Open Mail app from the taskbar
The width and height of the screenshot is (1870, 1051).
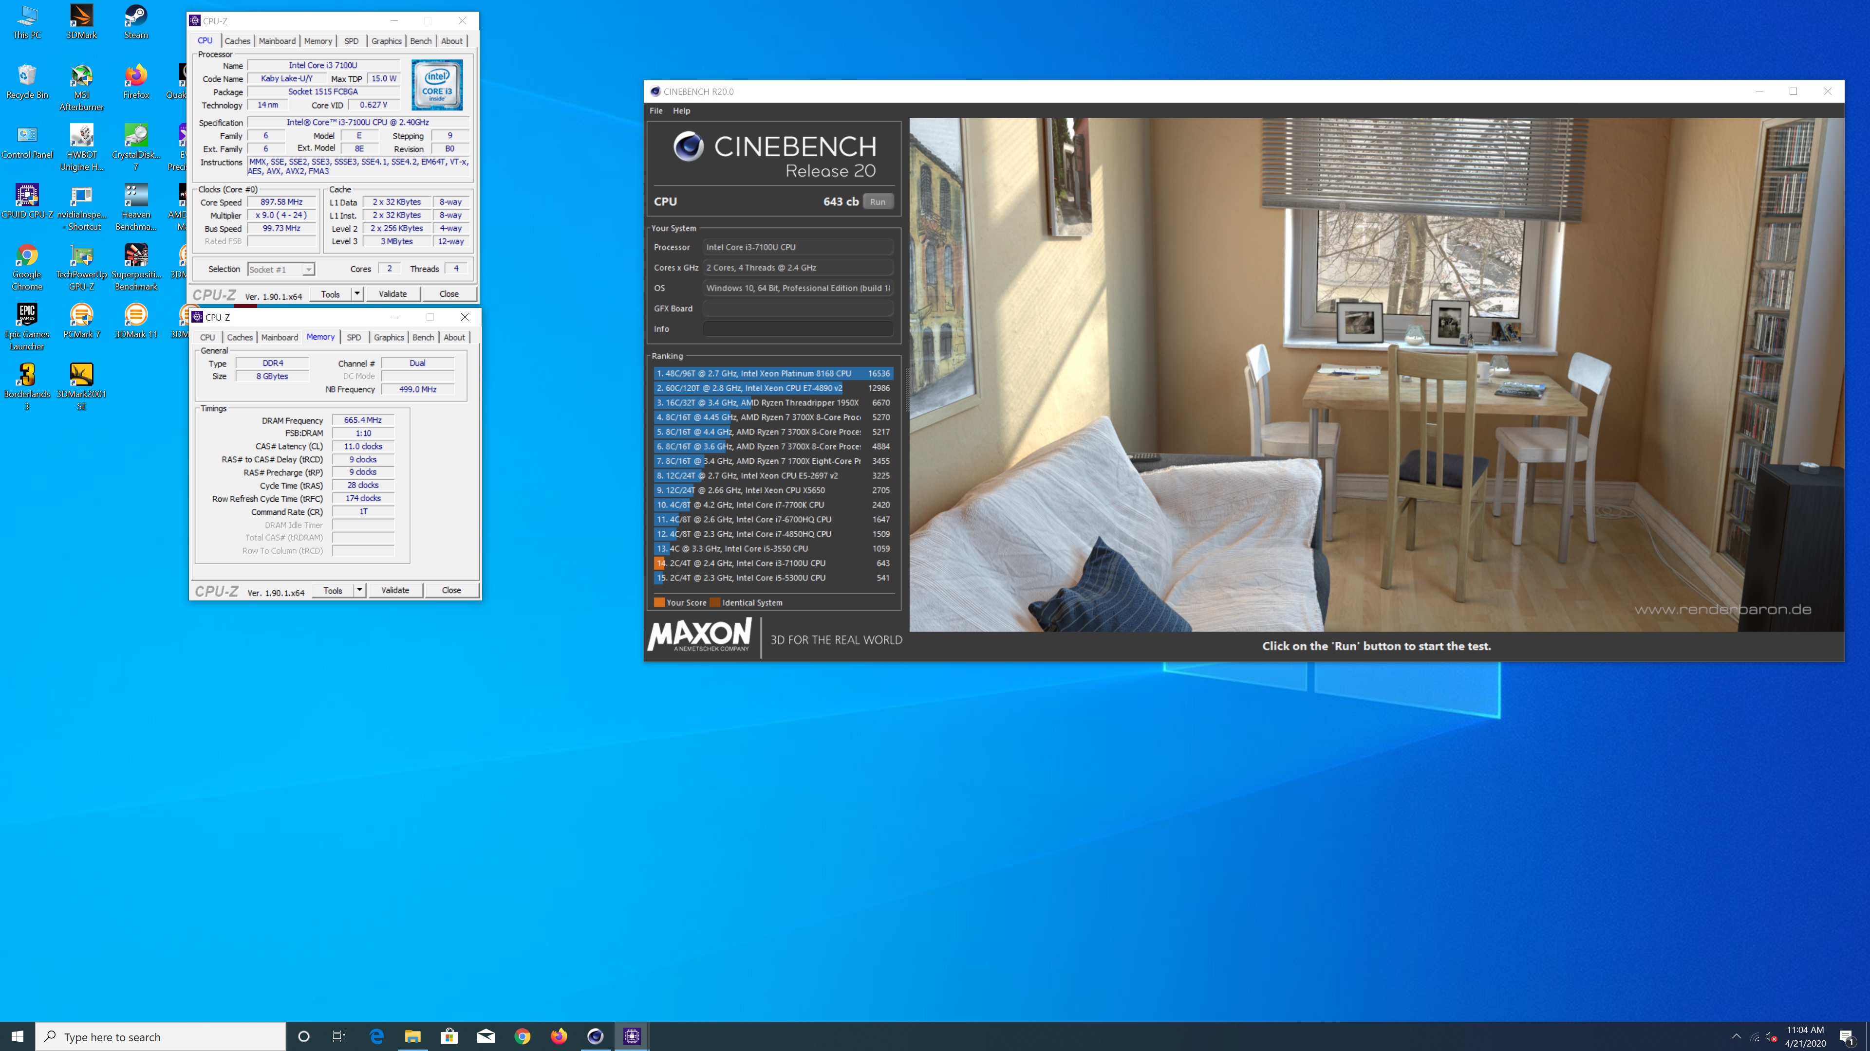click(486, 1036)
